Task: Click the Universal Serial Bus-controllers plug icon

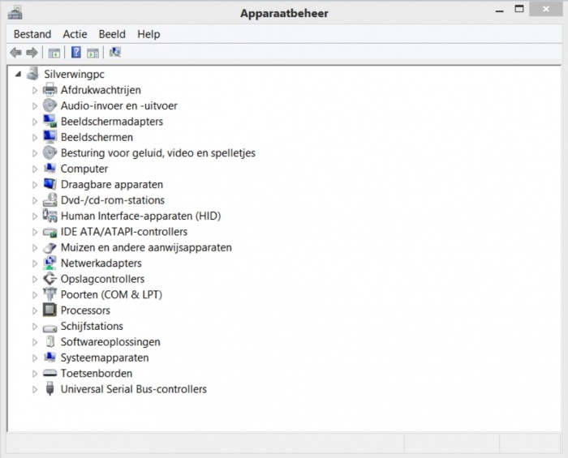Action: (49, 389)
